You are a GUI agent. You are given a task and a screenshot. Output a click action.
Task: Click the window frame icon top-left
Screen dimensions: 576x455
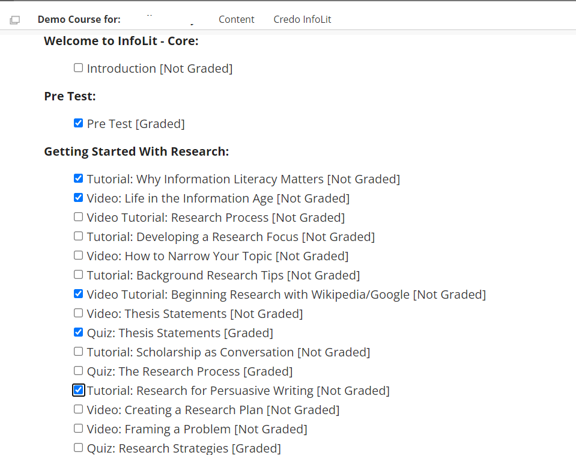[14, 19]
